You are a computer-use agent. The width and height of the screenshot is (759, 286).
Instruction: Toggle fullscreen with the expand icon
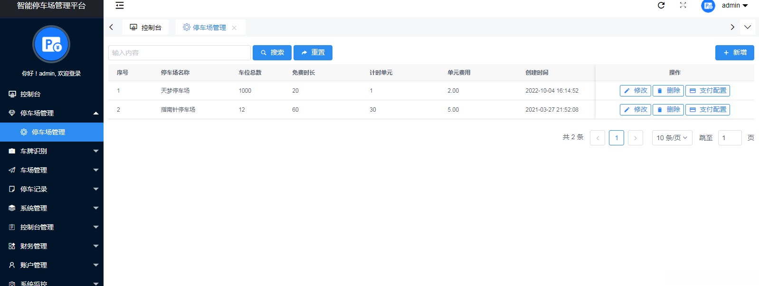pyautogui.click(x=683, y=5)
